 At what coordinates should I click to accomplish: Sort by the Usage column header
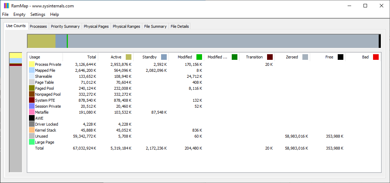(x=45, y=57)
